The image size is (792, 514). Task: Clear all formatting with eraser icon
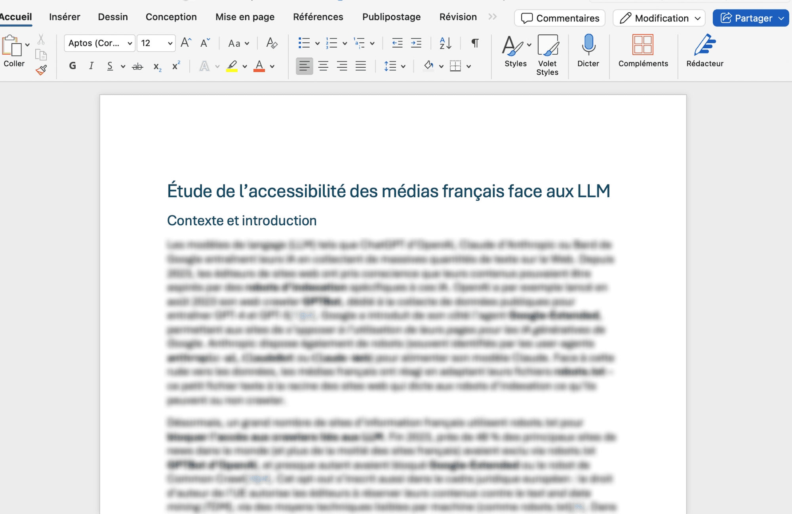(x=272, y=43)
